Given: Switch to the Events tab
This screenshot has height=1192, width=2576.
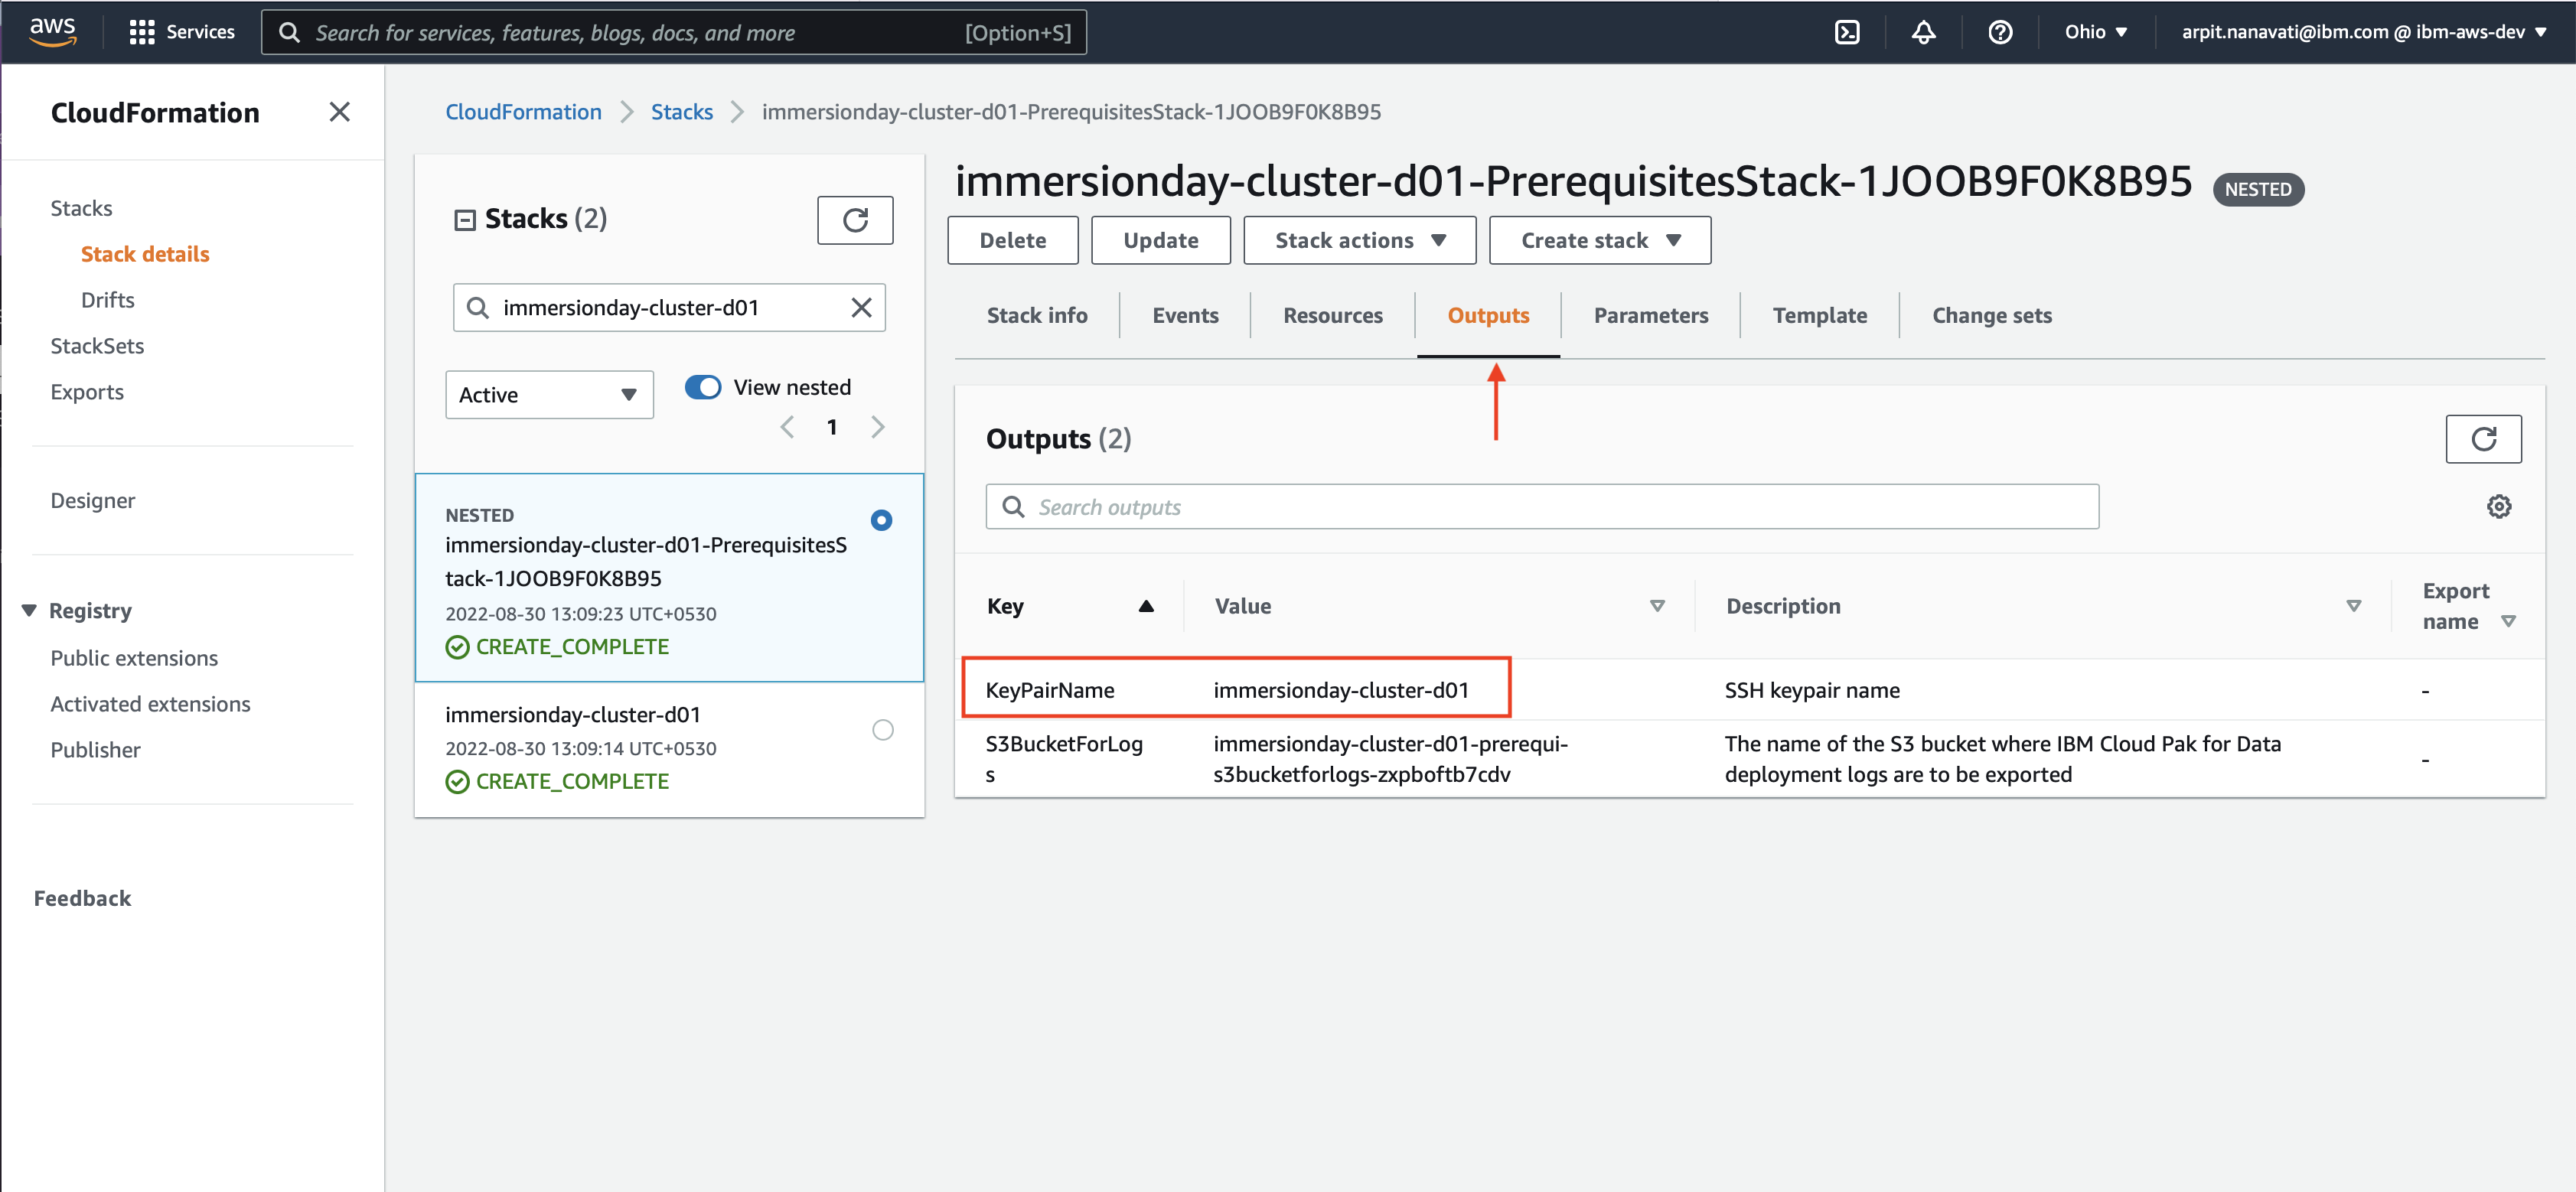Looking at the screenshot, I should (x=1185, y=316).
